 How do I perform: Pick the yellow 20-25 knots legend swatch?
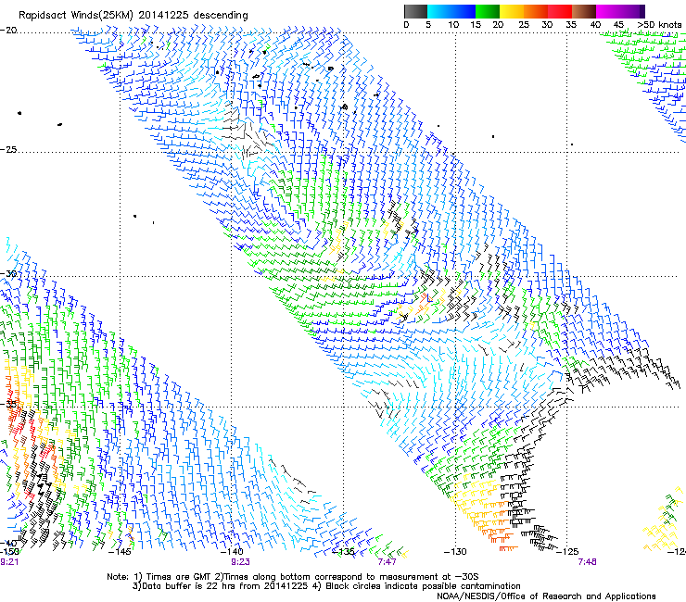coord(512,11)
